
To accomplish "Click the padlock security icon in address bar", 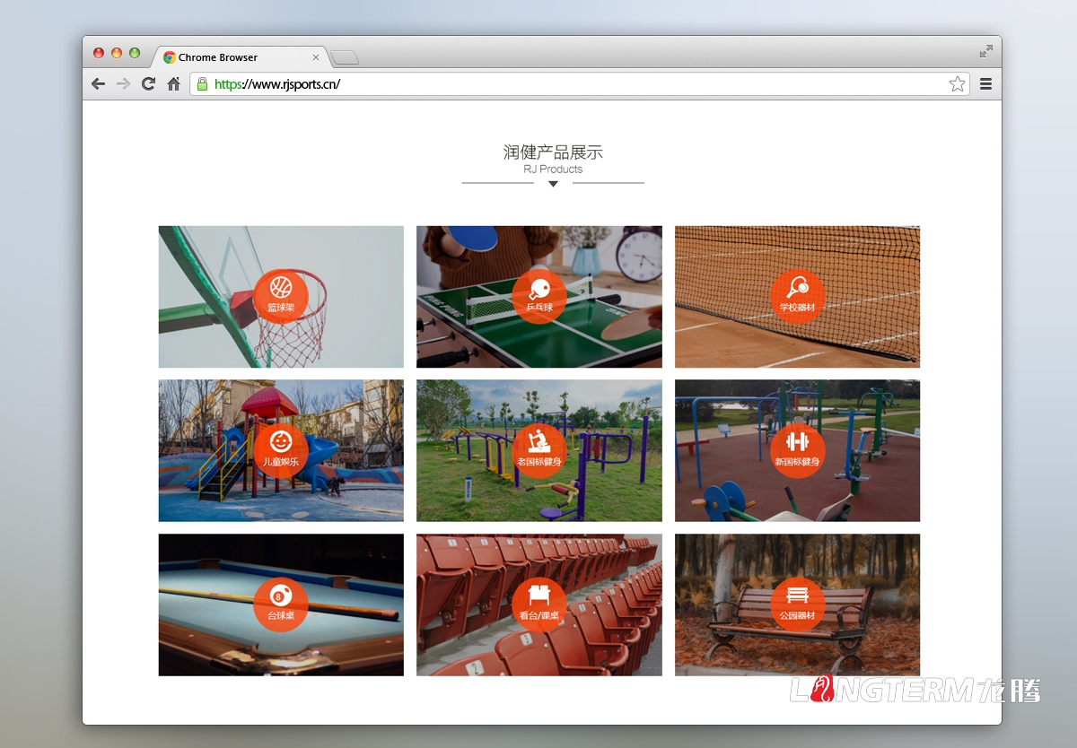I will point(202,83).
